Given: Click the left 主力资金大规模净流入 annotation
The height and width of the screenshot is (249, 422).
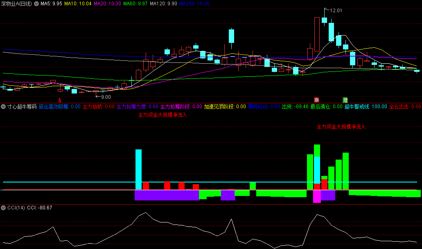Looking at the screenshot, I should click(x=162, y=115).
